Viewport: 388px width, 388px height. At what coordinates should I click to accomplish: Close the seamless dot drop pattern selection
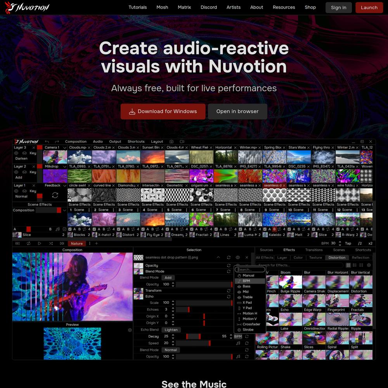point(247,258)
